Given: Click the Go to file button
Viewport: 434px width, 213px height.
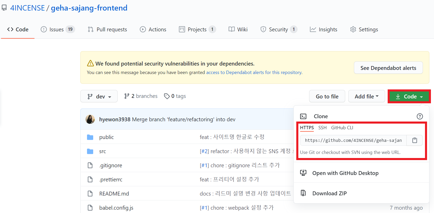Looking at the screenshot, I should (x=327, y=96).
